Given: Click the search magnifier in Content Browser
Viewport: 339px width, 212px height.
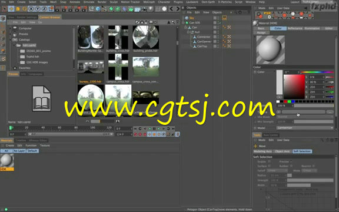Looking at the screenshot, I should pos(173,22).
